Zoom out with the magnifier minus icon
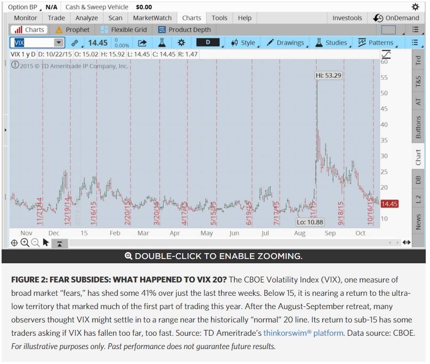430x364 pixels. pos(35,242)
